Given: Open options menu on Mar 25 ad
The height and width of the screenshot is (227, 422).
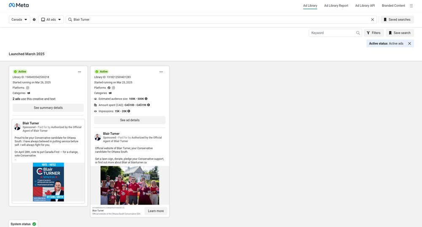Looking at the screenshot, I should tap(161, 72).
